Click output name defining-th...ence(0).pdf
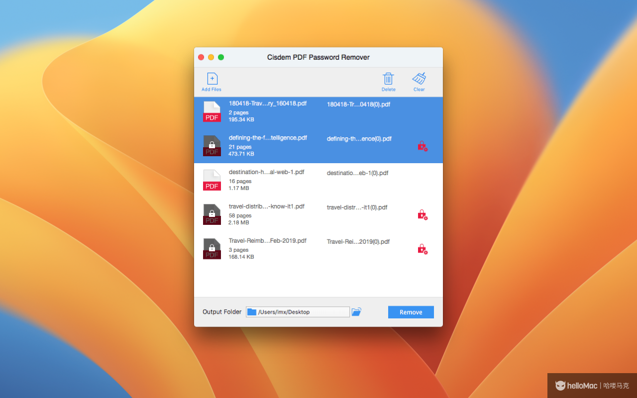This screenshot has width=637, height=398. pos(359,139)
